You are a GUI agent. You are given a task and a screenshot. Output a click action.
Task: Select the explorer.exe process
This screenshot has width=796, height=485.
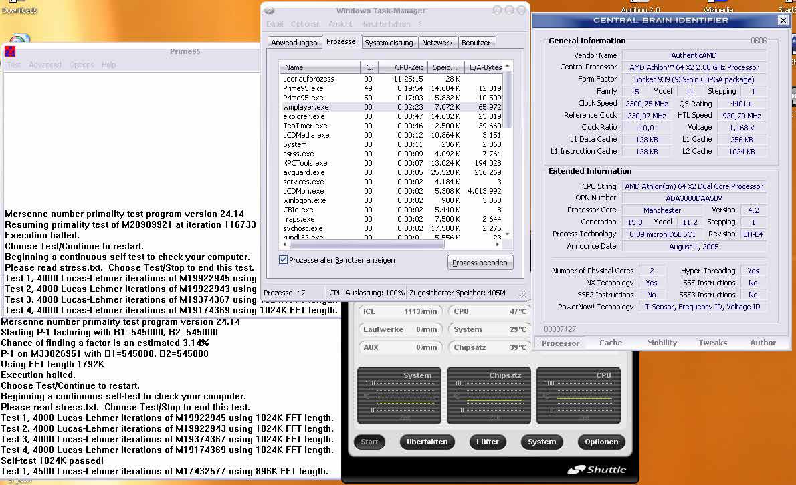[391, 116]
